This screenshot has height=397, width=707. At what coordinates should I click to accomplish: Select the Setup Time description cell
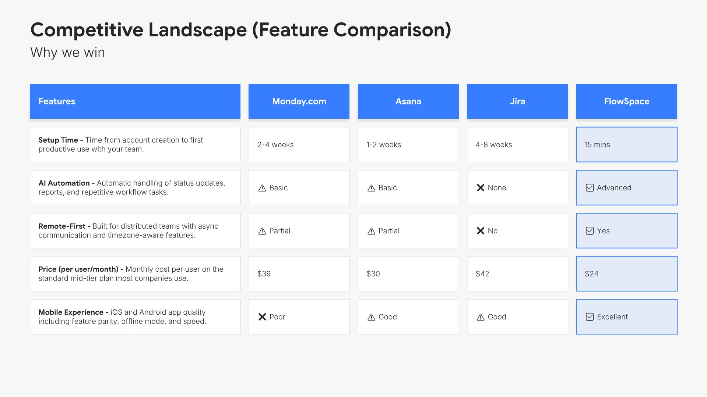pos(135,144)
